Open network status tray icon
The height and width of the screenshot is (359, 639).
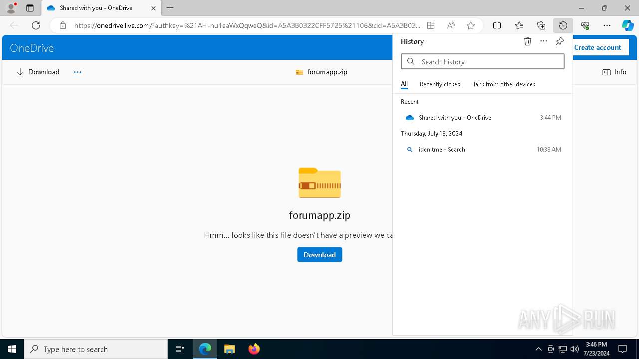coord(563,349)
